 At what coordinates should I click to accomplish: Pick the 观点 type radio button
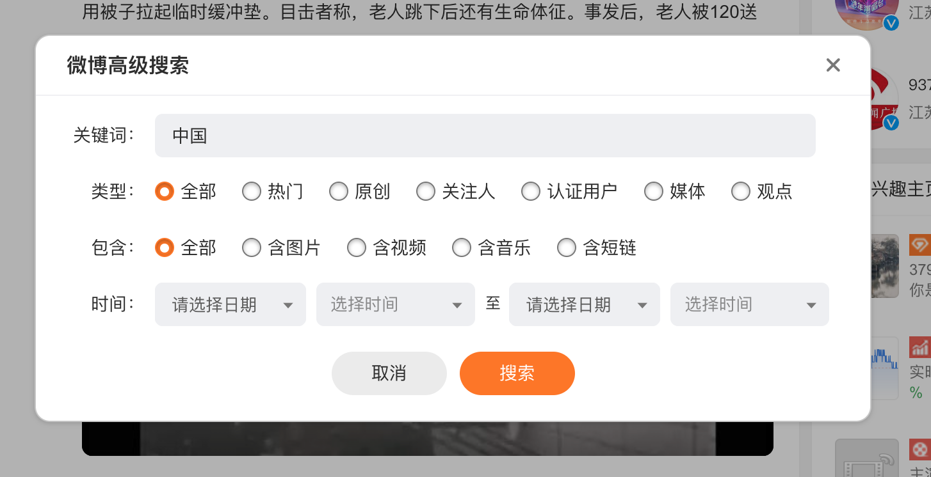point(741,191)
